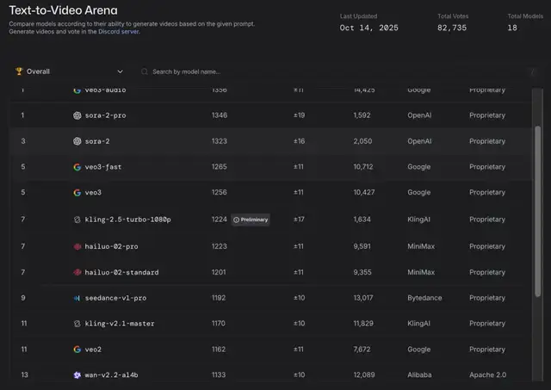This screenshot has width=551, height=390.
Task: Click the MiniMax logo beside hailuo-02-pro
Action: [77, 246]
